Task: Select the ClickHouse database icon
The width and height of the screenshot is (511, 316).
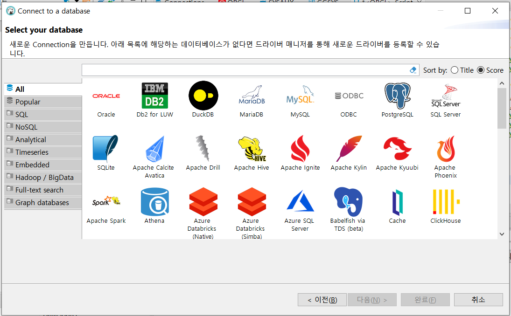Action: pyautogui.click(x=446, y=201)
